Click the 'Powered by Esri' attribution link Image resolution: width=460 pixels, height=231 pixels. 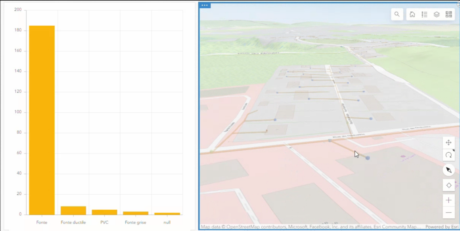[442, 227]
